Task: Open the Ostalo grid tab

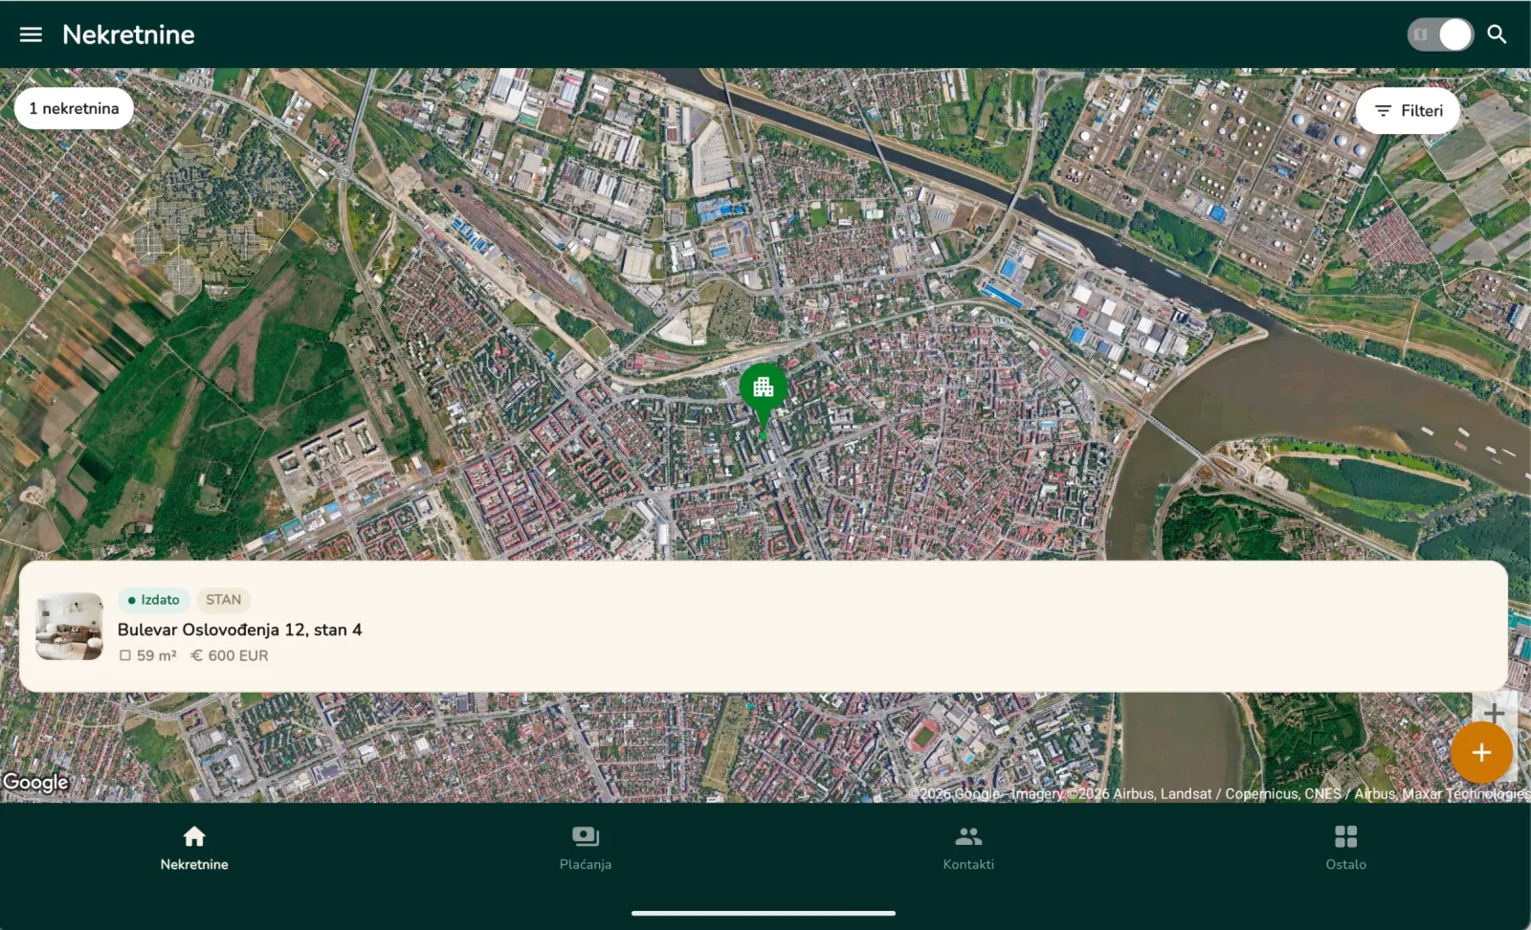Action: click(1345, 849)
